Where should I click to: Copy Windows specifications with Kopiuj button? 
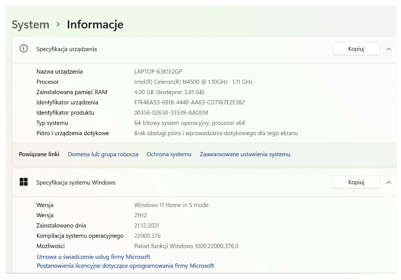coord(356,182)
